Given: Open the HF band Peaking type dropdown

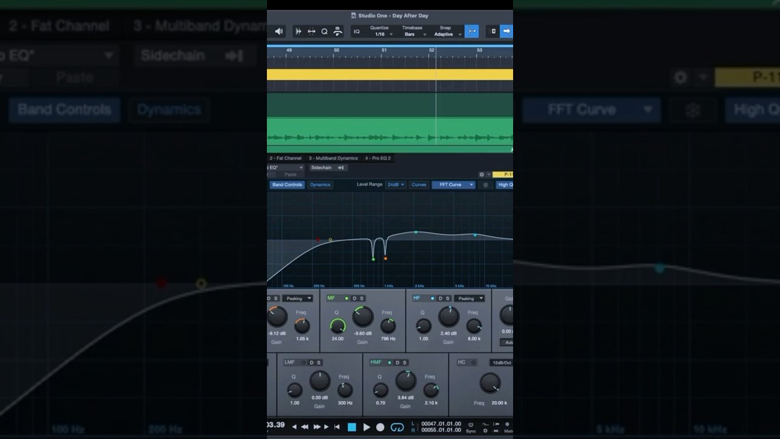Looking at the screenshot, I should (470, 298).
